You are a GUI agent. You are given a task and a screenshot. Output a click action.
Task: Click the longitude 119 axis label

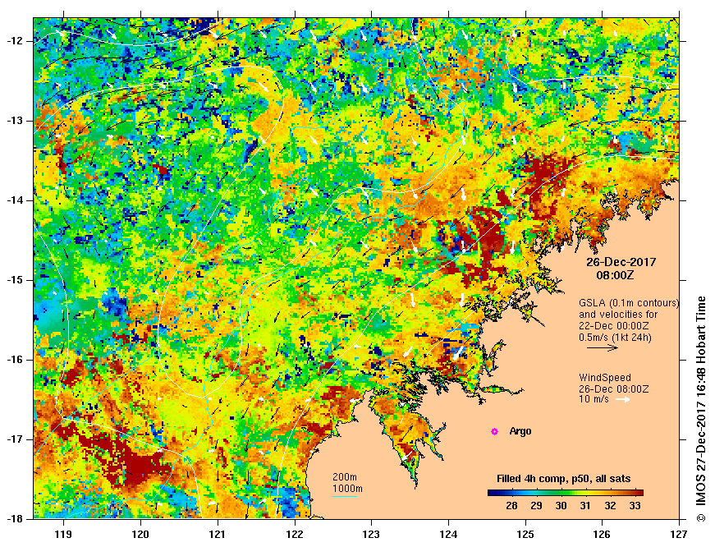(63, 534)
